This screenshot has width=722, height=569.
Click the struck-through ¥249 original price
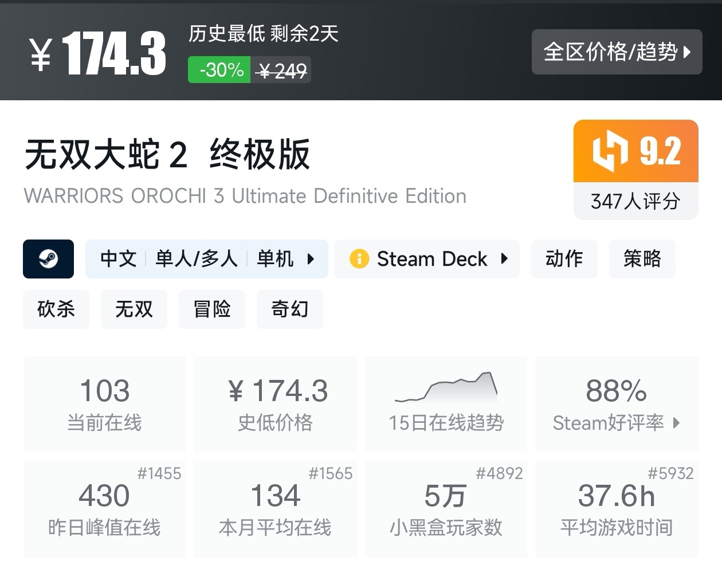pos(281,70)
